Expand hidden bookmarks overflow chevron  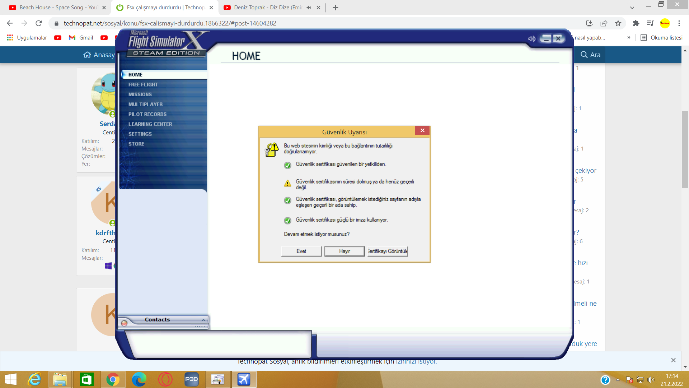(629, 38)
